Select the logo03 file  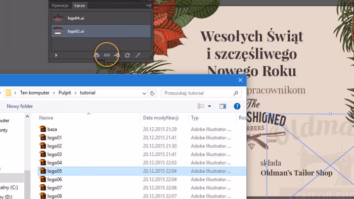55,155
